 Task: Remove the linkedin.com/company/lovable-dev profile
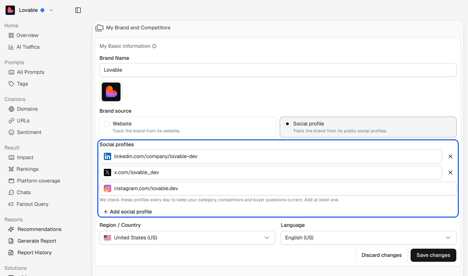point(450,156)
